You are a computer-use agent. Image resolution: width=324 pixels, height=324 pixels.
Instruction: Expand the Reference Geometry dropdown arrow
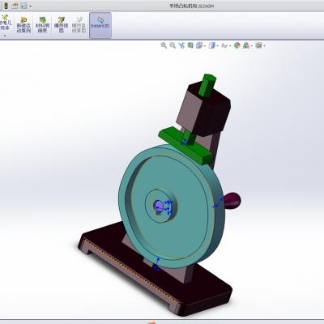click(x=5, y=36)
